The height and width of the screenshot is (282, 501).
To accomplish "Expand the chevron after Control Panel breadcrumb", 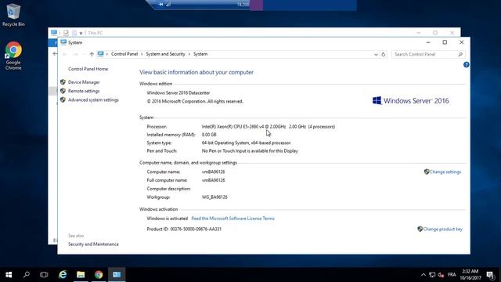I will click(x=142, y=54).
